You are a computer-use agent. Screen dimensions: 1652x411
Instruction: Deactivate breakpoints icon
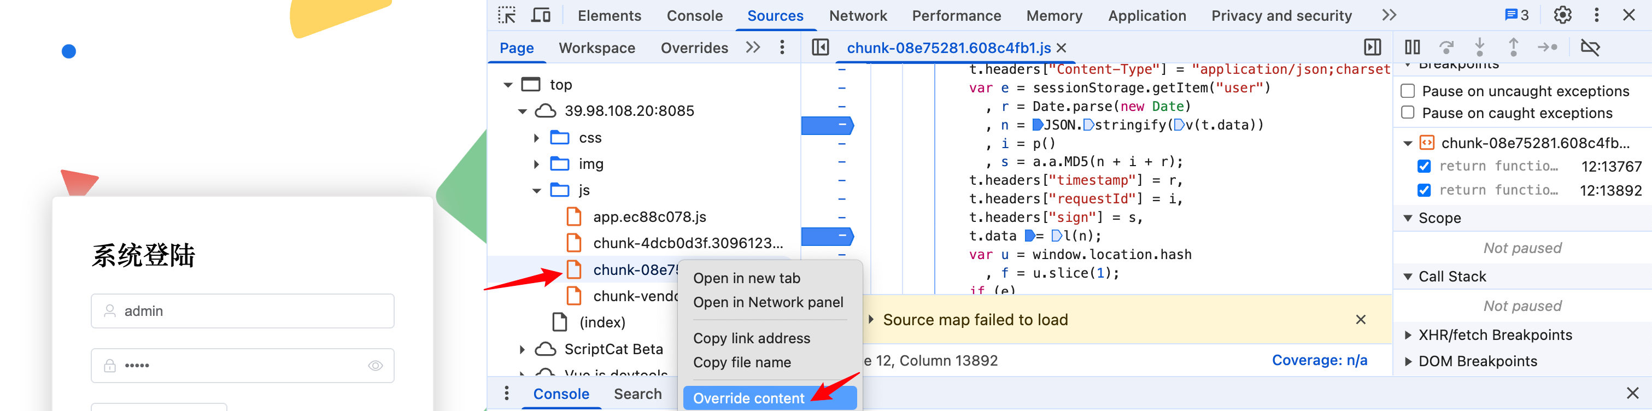(1590, 48)
